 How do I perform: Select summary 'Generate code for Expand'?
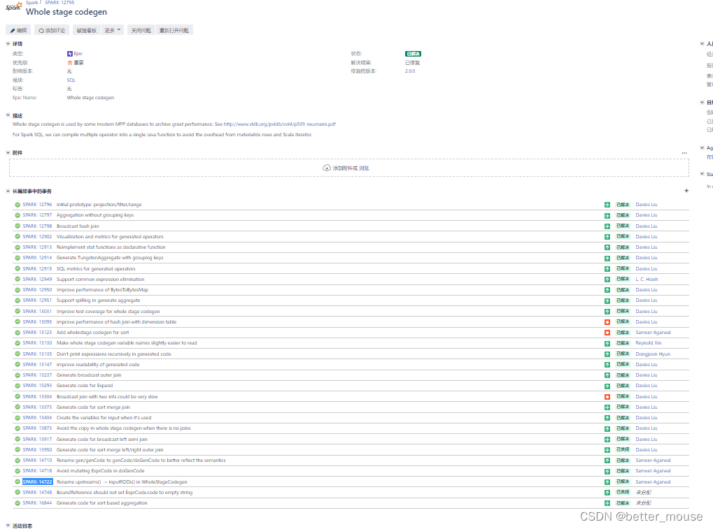pos(85,386)
